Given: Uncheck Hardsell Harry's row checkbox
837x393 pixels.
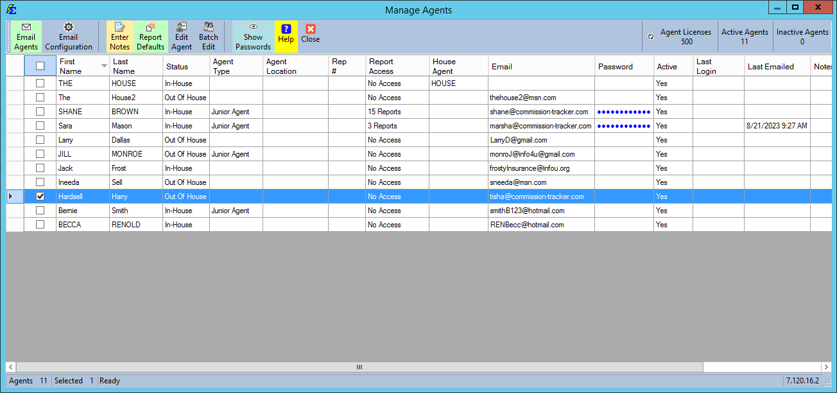Looking at the screenshot, I should (40, 196).
